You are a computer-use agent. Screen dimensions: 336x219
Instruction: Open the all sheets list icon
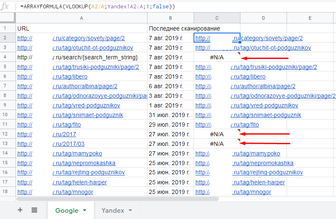(34, 210)
